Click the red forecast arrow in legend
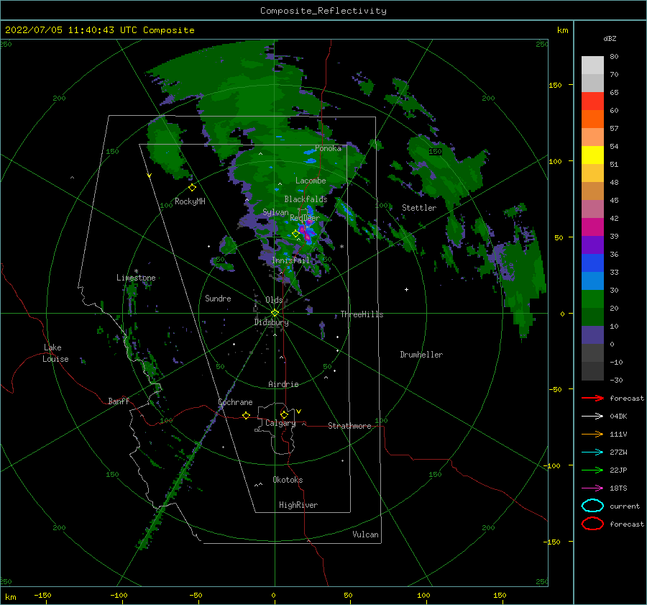The height and width of the screenshot is (605, 647). point(592,398)
